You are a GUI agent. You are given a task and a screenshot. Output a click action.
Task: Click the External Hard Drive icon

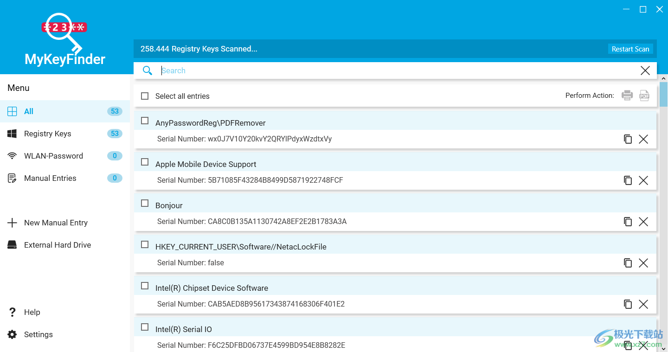tap(12, 244)
